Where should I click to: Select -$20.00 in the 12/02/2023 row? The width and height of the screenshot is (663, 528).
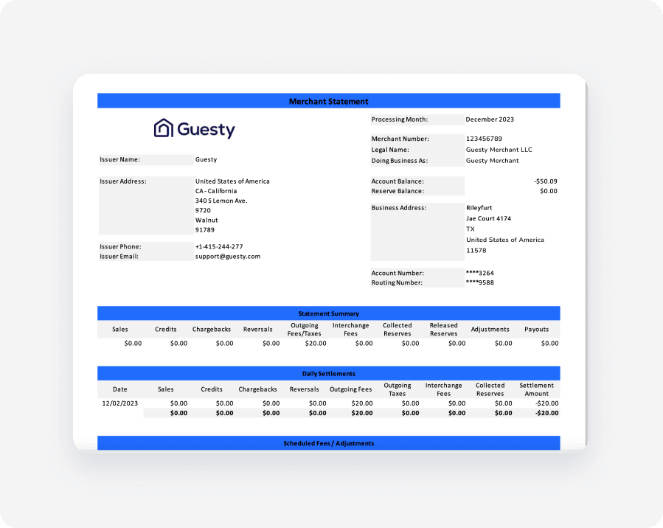(546, 403)
